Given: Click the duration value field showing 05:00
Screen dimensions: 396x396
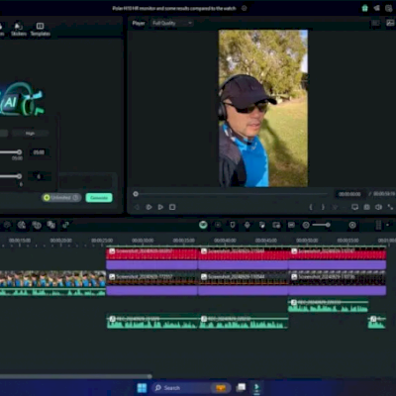Looking at the screenshot, I should (x=39, y=152).
